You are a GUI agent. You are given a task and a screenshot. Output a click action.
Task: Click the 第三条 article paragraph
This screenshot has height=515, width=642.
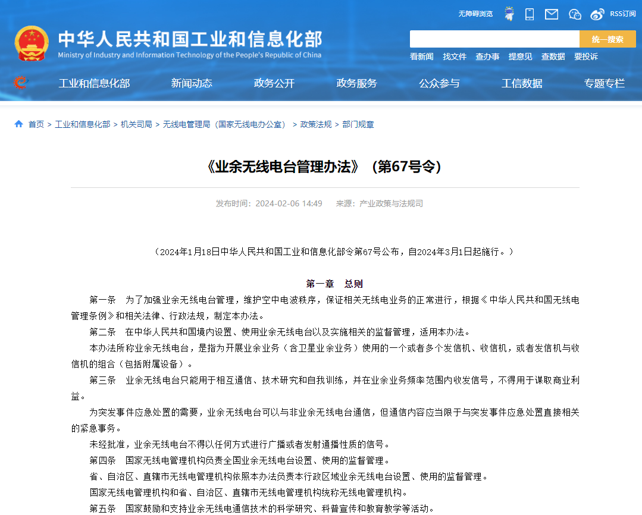pyautogui.click(x=325, y=388)
